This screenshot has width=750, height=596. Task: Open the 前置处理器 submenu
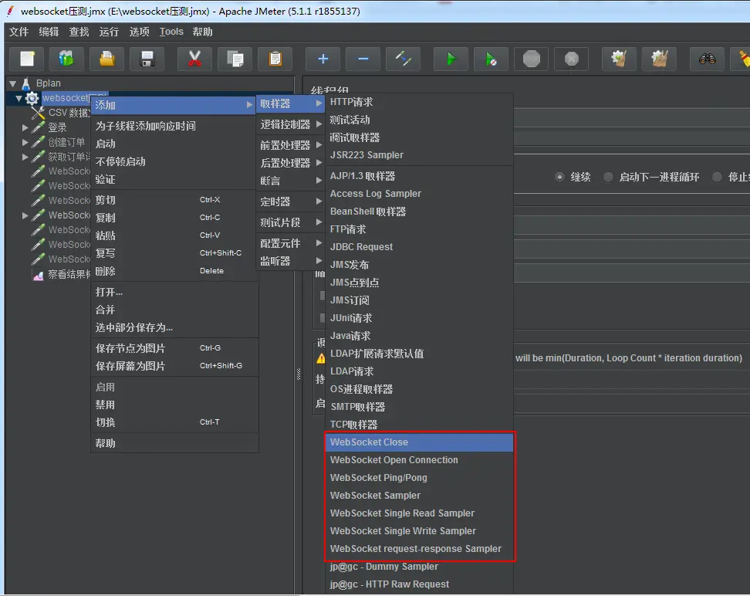coord(290,145)
